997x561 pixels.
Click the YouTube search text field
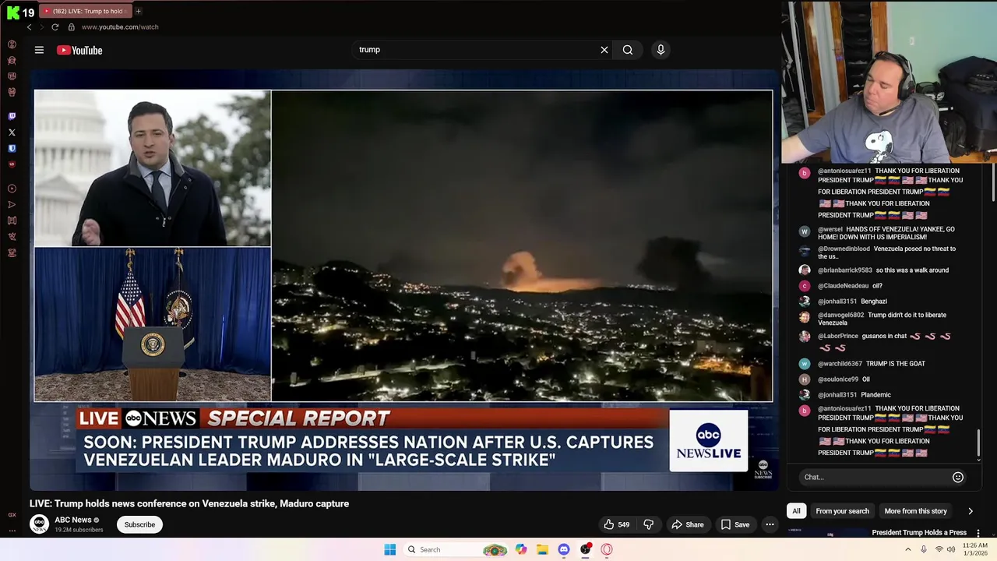(x=475, y=50)
